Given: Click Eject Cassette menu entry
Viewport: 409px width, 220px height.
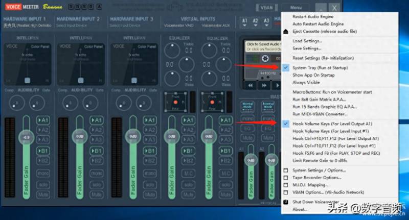Looking at the screenshot, I should click(325, 31).
